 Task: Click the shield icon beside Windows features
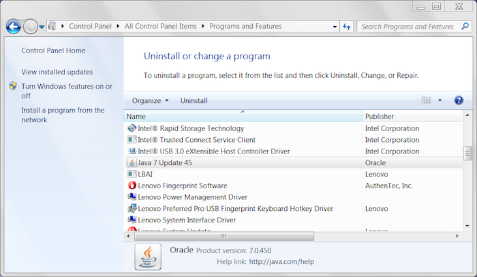tap(13, 86)
